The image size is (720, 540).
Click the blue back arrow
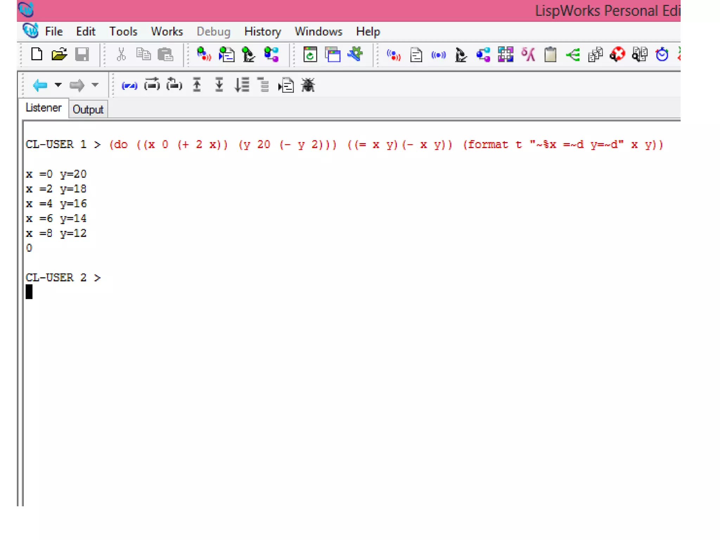tap(40, 85)
